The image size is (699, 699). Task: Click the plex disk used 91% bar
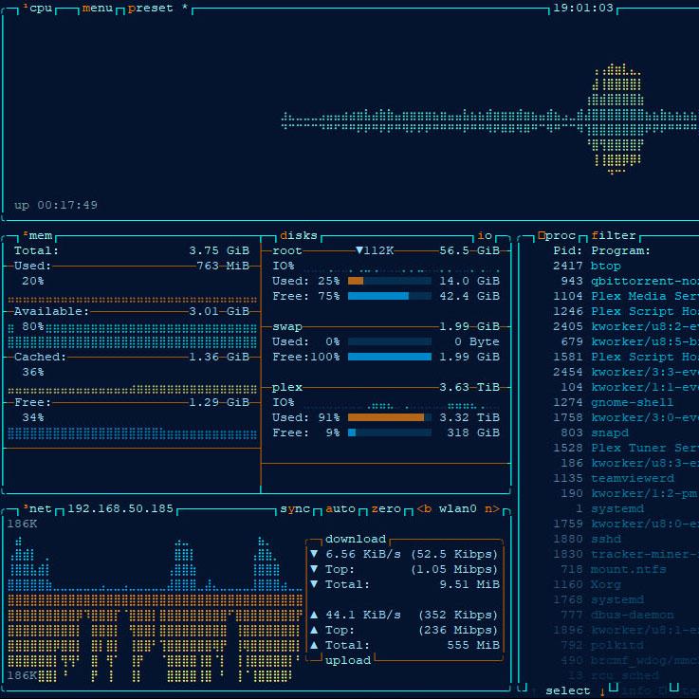click(x=390, y=417)
